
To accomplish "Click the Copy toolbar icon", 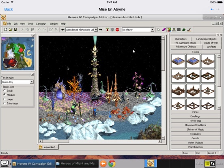I will click(27, 30).
